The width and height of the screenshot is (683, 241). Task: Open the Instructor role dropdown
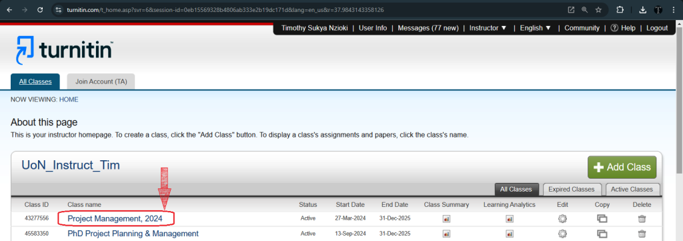488,28
